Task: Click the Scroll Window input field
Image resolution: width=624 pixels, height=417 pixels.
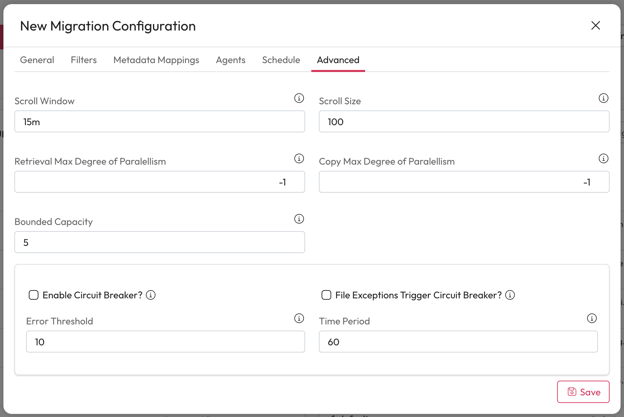Action: coord(159,122)
